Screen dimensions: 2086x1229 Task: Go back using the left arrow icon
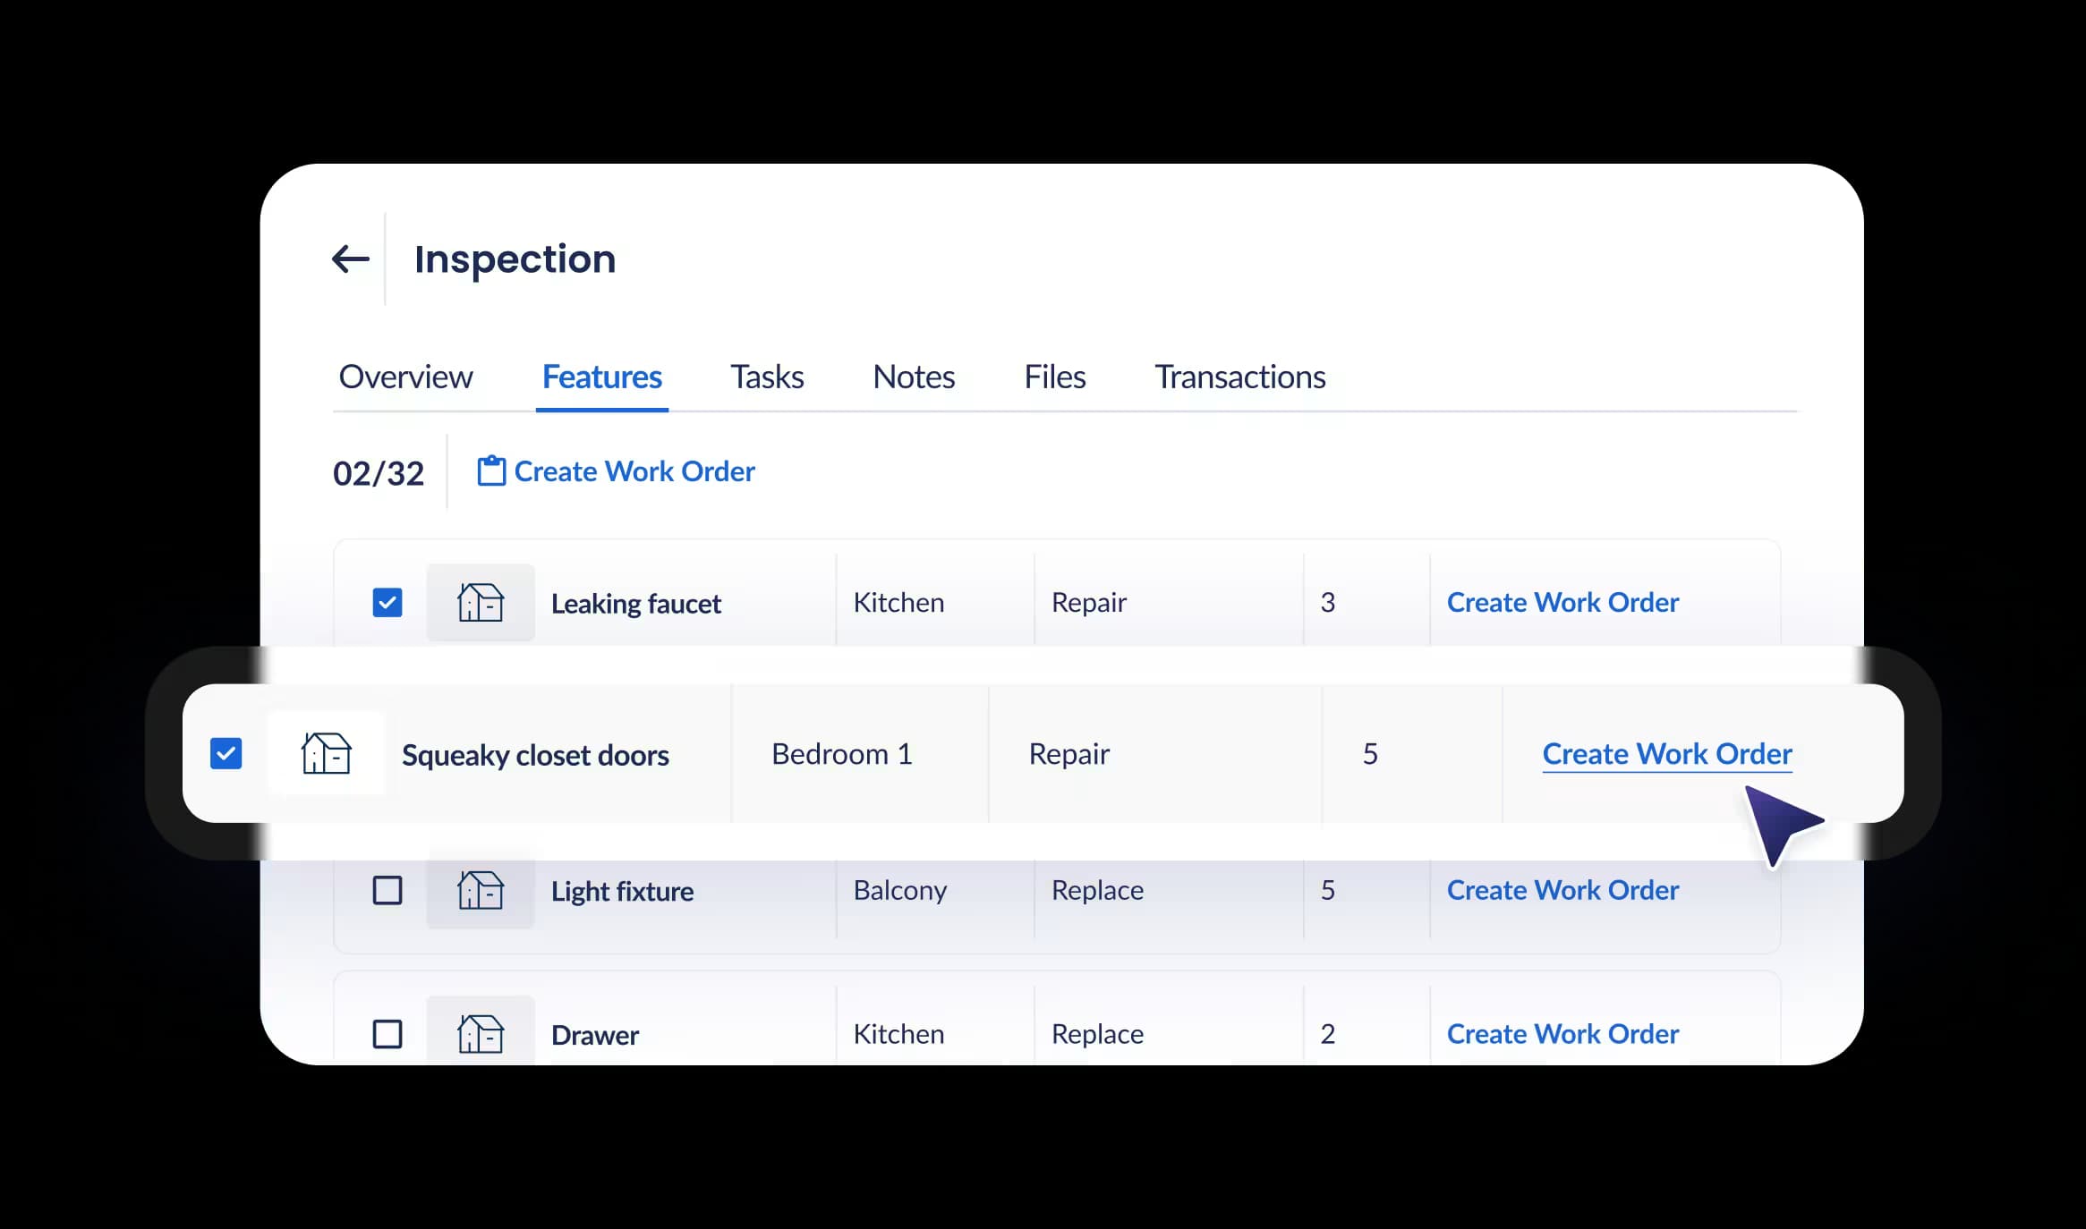[350, 259]
